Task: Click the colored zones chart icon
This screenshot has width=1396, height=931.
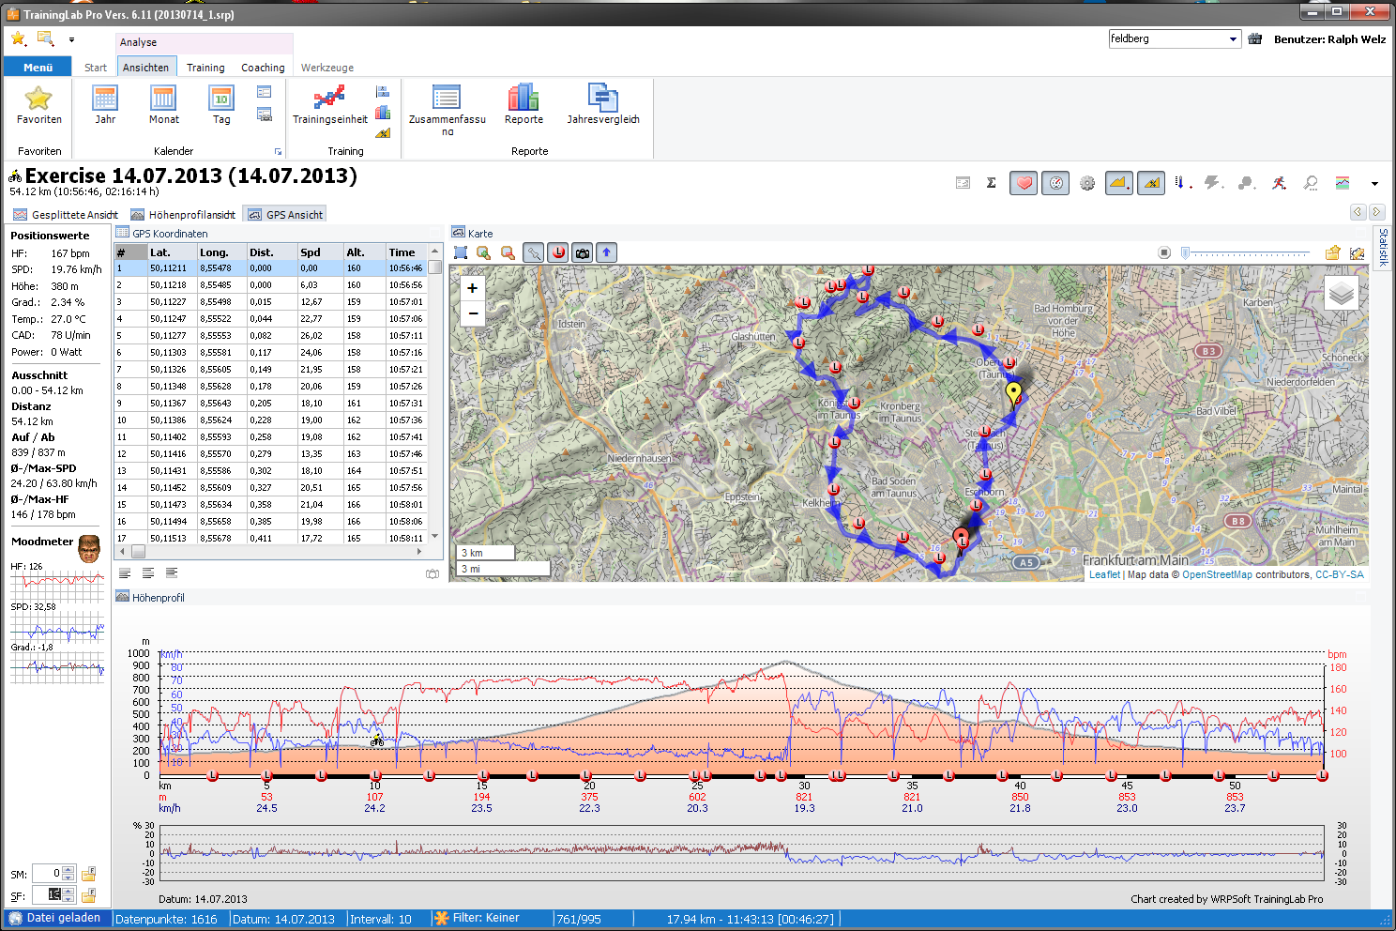Action: pos(1343,183)
